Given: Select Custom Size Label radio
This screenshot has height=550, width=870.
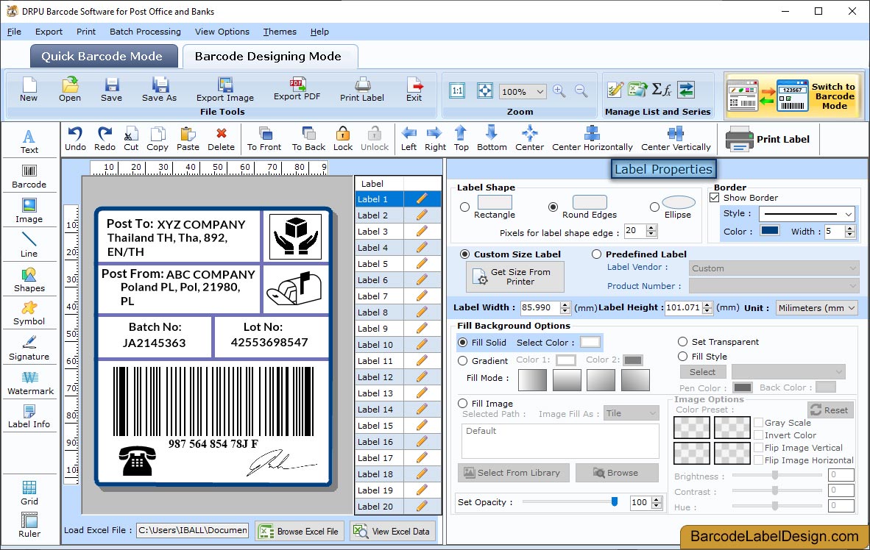Looking at the screenshot, I should pos(465,254).
